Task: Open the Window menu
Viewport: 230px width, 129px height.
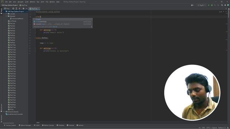Action: 52,2
